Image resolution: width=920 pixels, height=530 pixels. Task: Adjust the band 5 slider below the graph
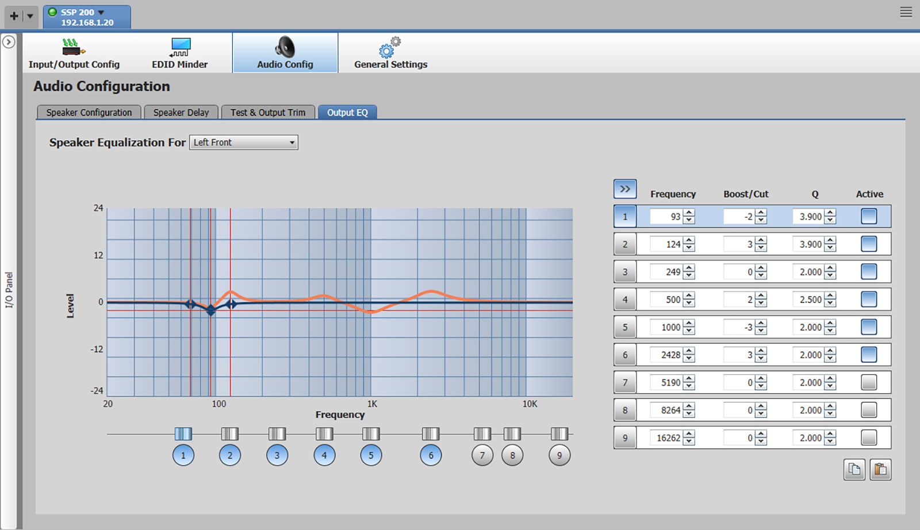[x=371, y=433]
